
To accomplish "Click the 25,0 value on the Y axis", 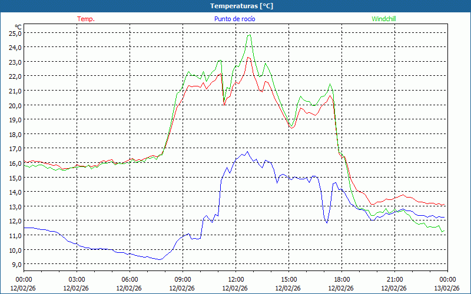I will pos(15,33).
